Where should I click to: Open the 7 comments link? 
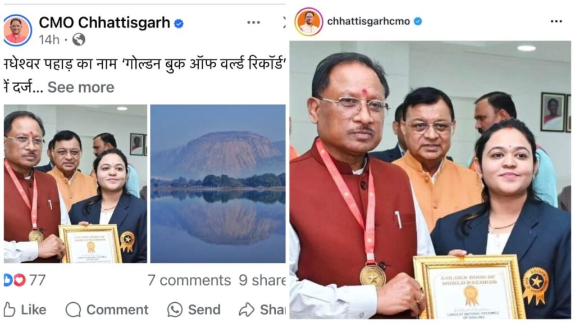pos(189,280)
